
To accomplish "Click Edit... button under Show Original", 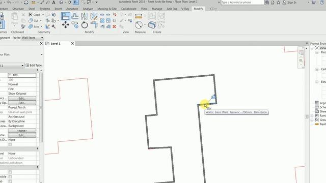I will pyautogui.click(x=22, y=98).
